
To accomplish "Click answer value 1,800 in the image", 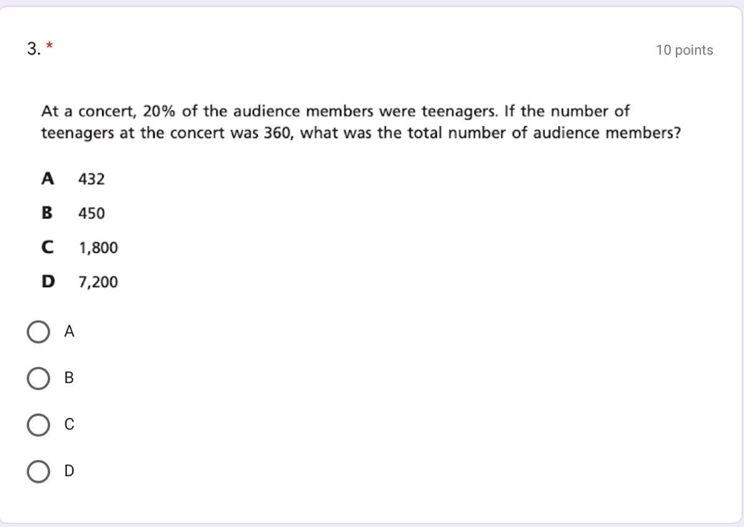I will point(98,248).
